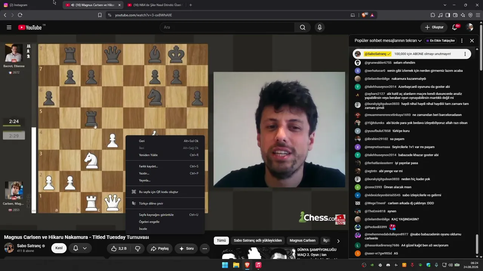Open more actions under the video
The height and width of the screenshot is (271, 483).
[x=205, y=248]
